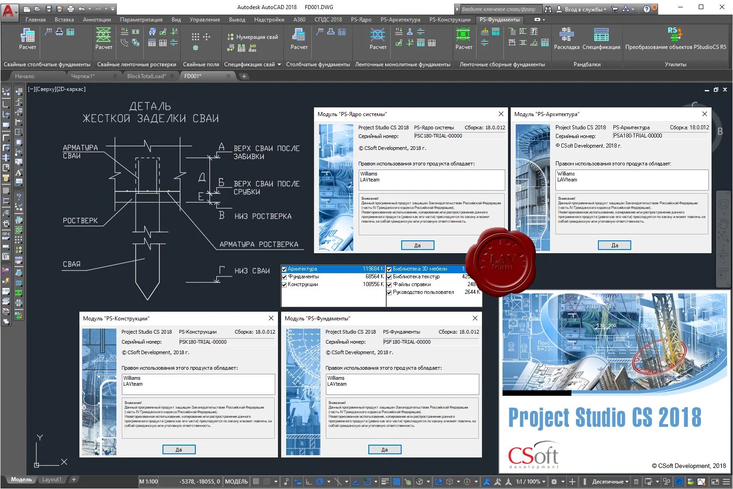The width and height of the screenshot is (733, 489).
Task: Click Да in the PS-Ядро системы dialog
Action: (418, 245)
